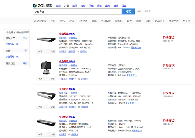Open 更多参数>> link for ME90
The width and height of the screenshot is (195, 138).
(136, 48)
